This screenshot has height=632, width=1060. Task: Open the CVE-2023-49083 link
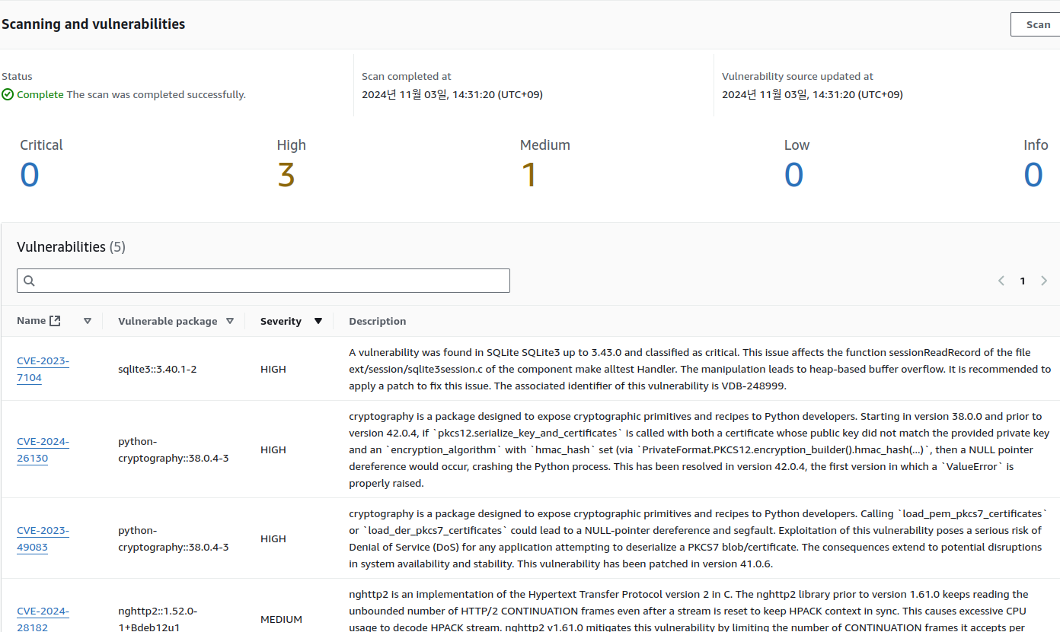point(43,538)
